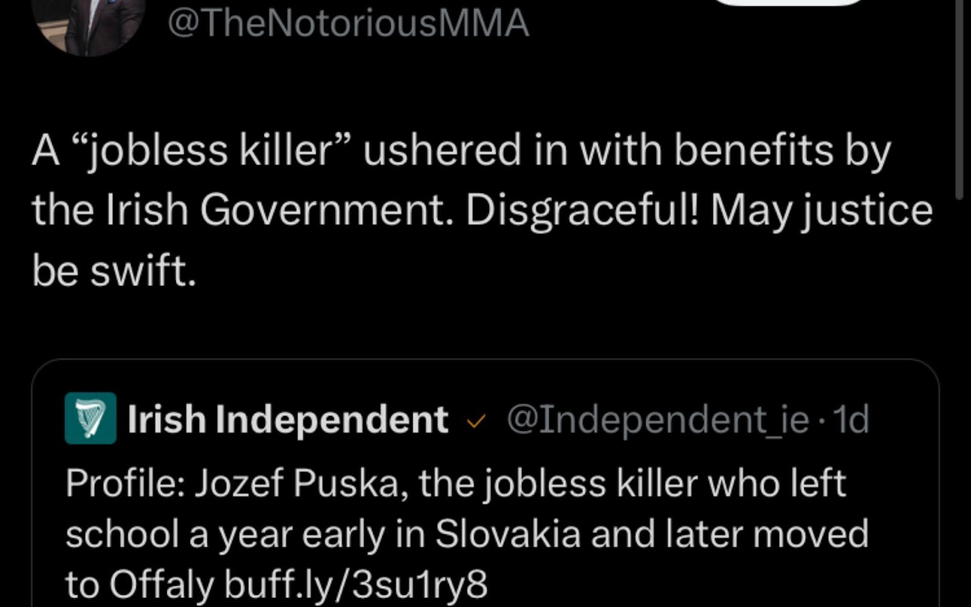Open the buff.ly/3su1ry8 link

tap(356, 584)
